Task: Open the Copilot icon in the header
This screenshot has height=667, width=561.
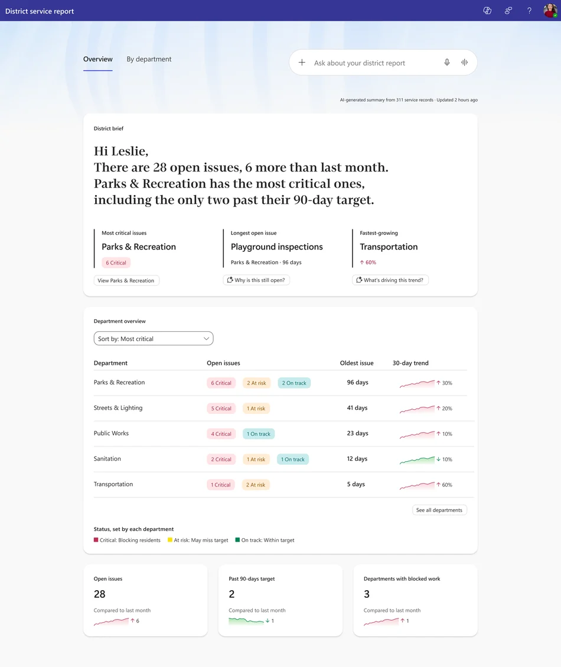Action: (487, 11)
